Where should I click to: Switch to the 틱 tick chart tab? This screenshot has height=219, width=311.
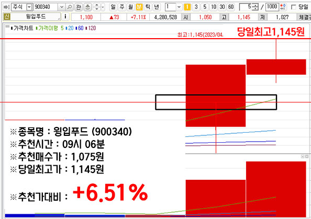pyautogui.click(x=148, y=7)
